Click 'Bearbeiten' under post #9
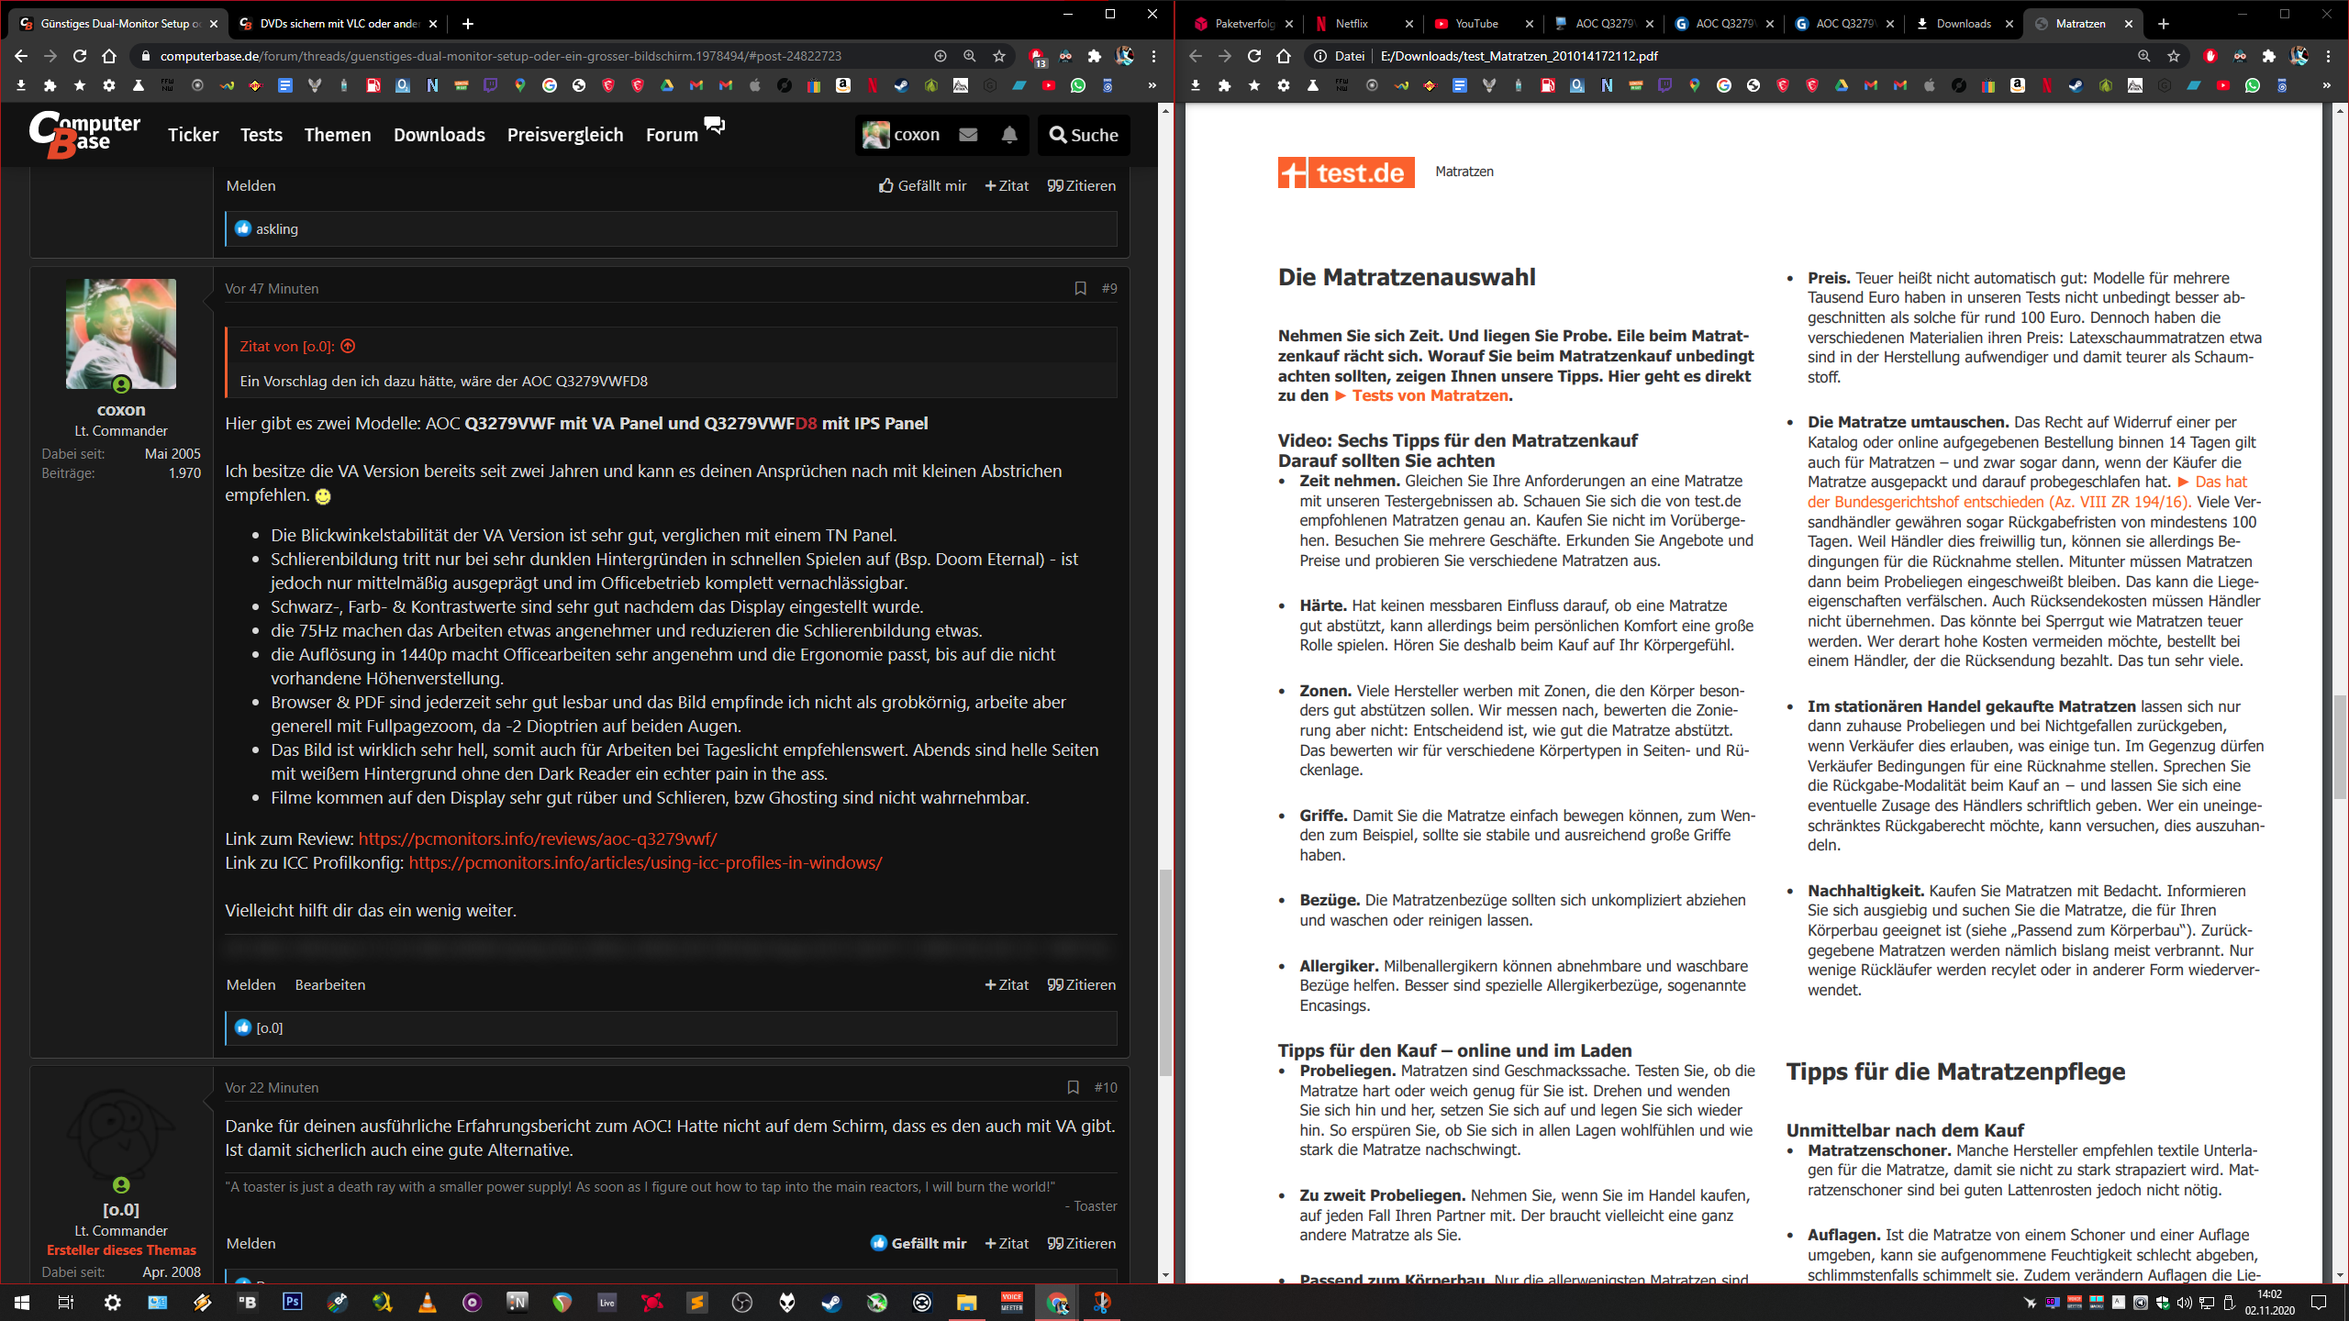Viewport: 2349px width, 1321px height. pos(329,984)
